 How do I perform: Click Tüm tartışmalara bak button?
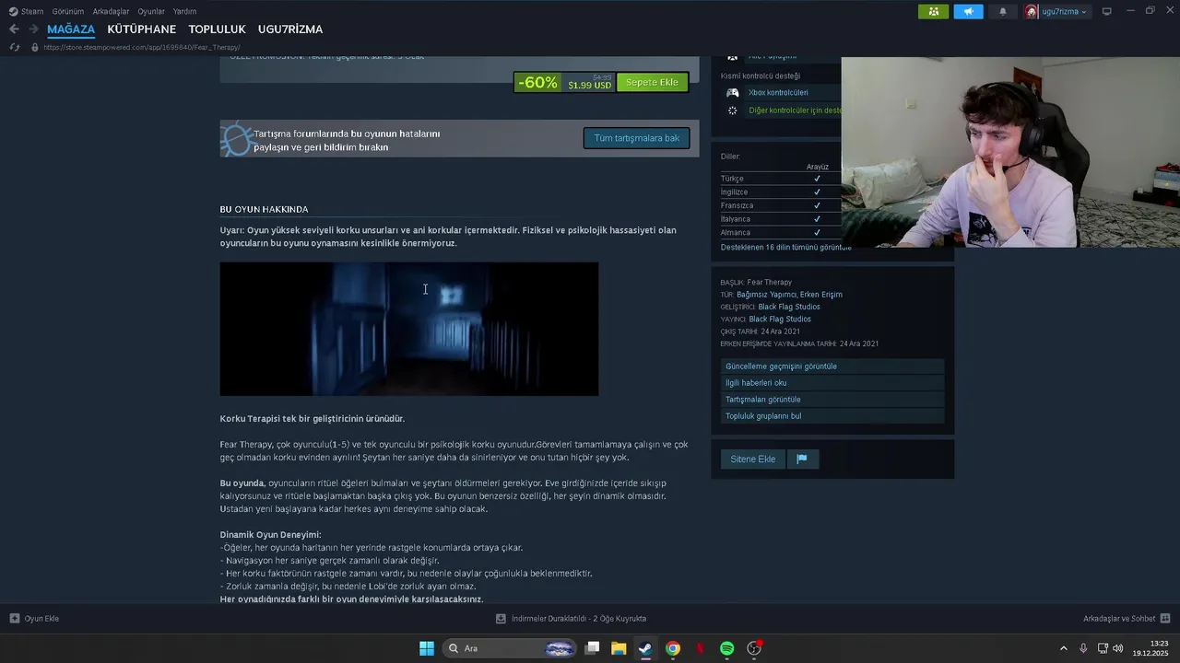(636, 138)
